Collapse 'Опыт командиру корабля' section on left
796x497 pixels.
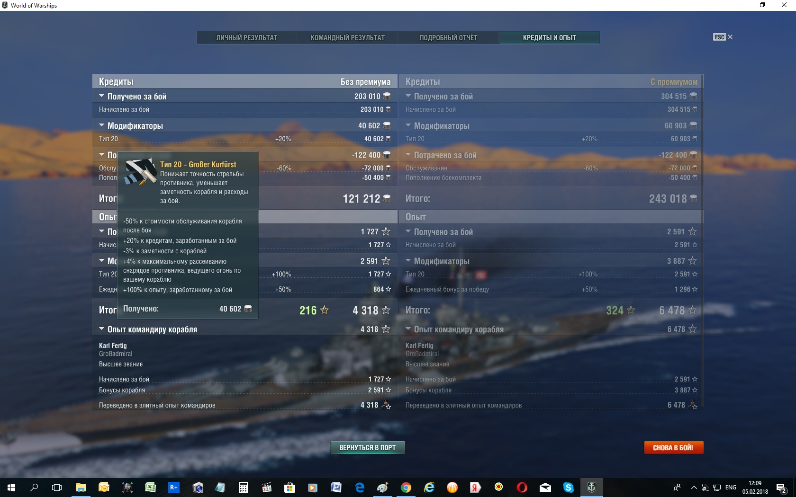pos(102,329)
